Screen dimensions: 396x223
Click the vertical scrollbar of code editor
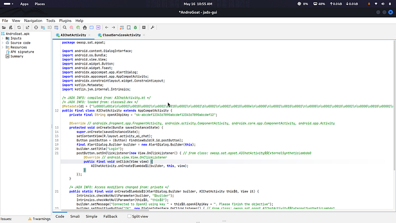pyautogui.click(x=394, y=105)
